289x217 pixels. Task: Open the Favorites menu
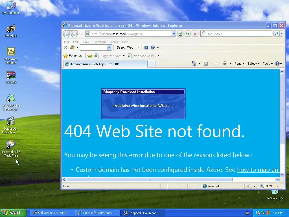tap(100, 42)
